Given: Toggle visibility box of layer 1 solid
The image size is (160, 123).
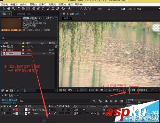Looking at the screenshot, I should click(2, 110).
